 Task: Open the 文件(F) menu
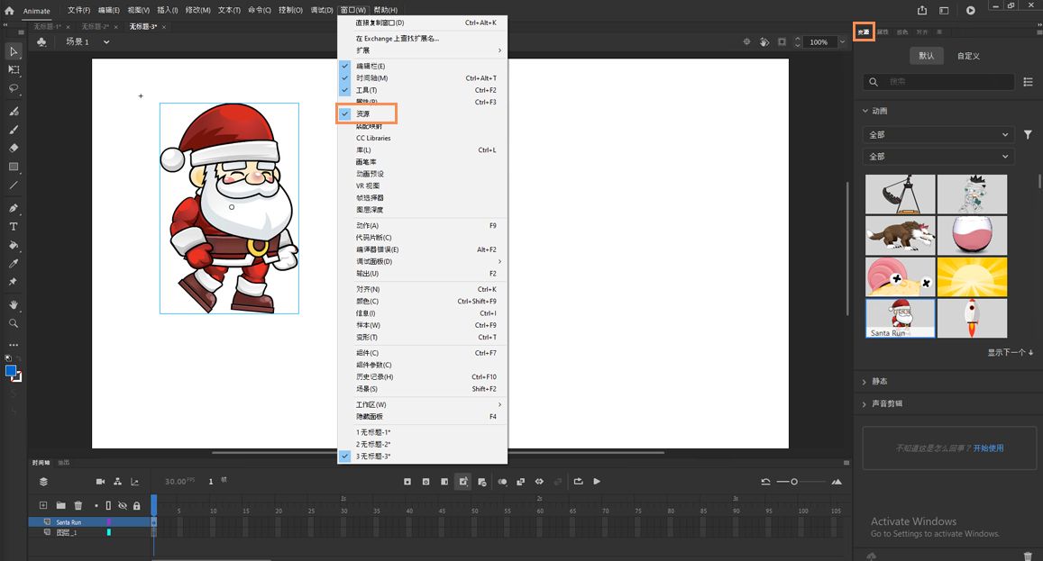point(78,10)
